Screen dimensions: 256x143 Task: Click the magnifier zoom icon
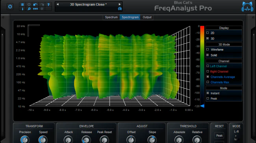[x=29, y=9]
